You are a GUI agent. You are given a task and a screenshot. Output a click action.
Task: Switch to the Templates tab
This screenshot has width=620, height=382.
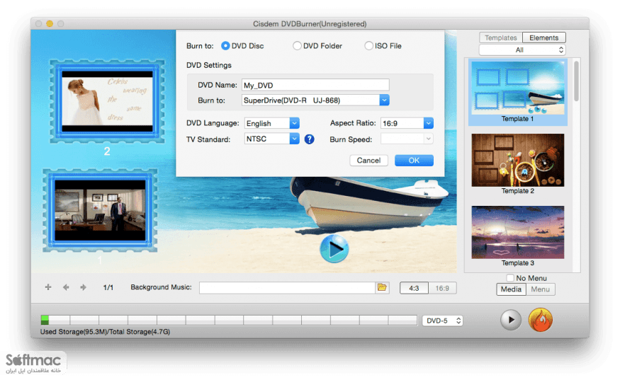click(500, 37)
